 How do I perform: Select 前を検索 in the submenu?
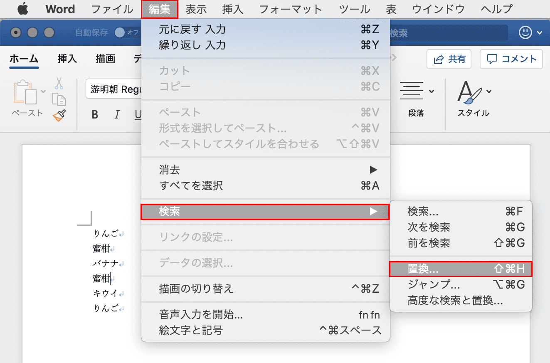point(461,243)
